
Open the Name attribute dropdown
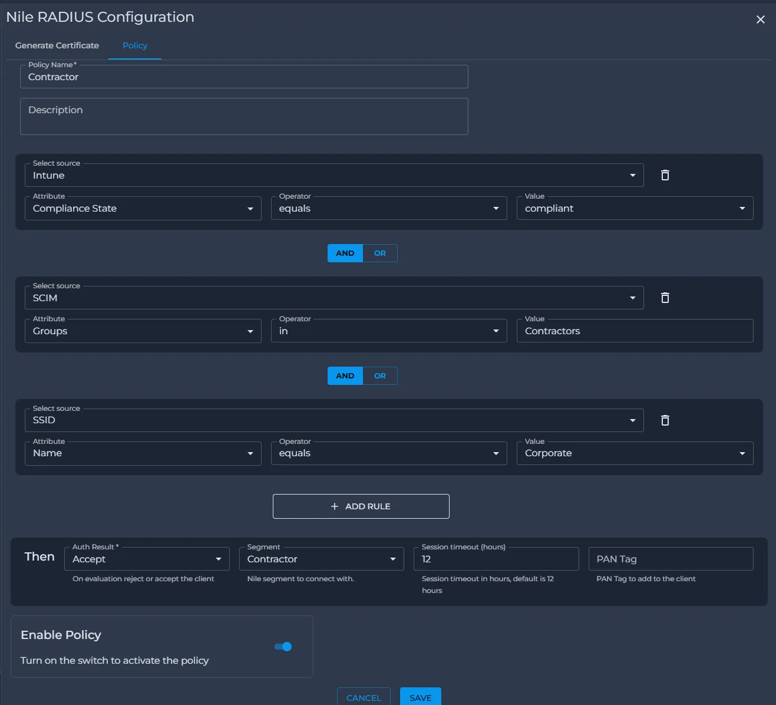(x=143, y=453)
